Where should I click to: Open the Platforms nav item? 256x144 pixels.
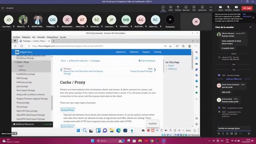click(134, 52)
